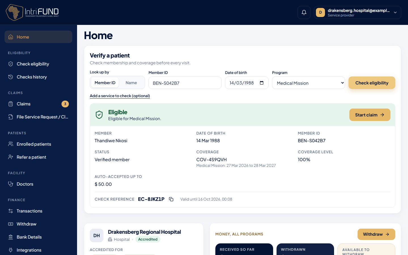This screenshot has height=255, width=408.
Task: Click the File Service Request document icon
Action: (x=11, y=117)
